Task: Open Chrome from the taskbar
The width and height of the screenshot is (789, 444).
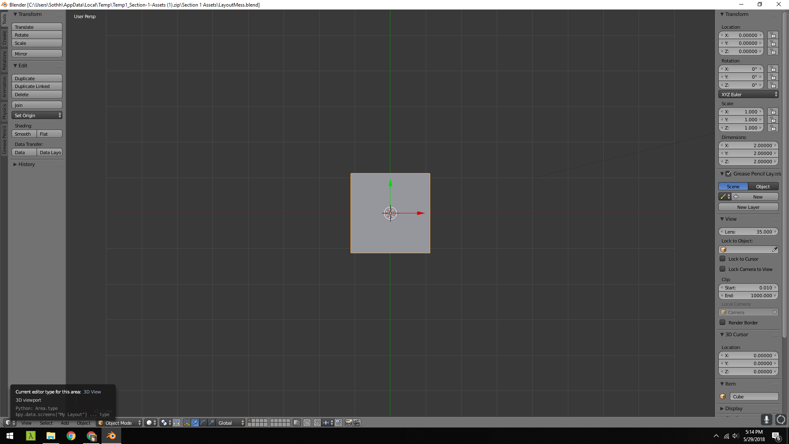Action: (71, 436)
